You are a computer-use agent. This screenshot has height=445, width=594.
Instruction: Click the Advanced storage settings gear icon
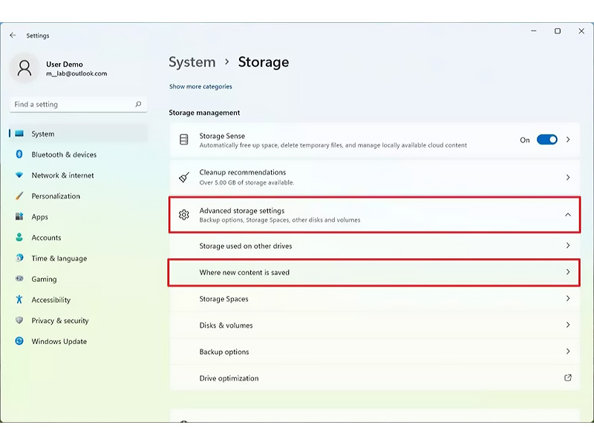[183, 214]
